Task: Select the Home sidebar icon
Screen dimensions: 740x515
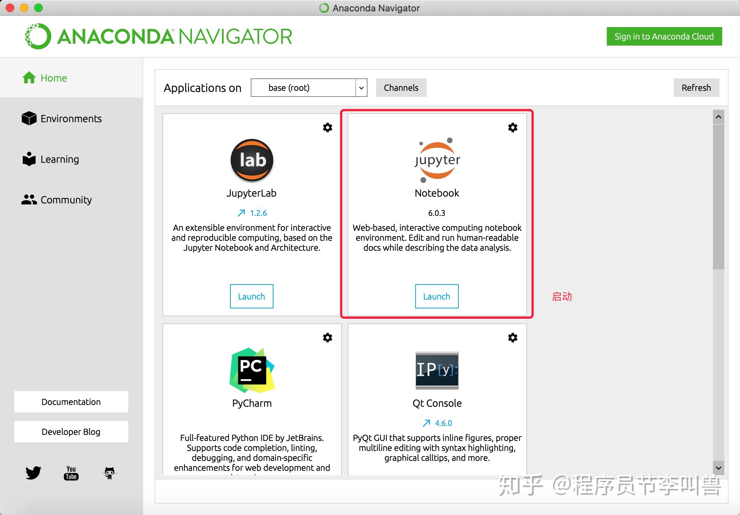Action: (30, 78)
